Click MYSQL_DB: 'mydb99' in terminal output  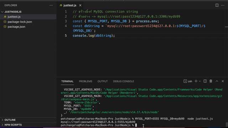click(x=79, y=109)
